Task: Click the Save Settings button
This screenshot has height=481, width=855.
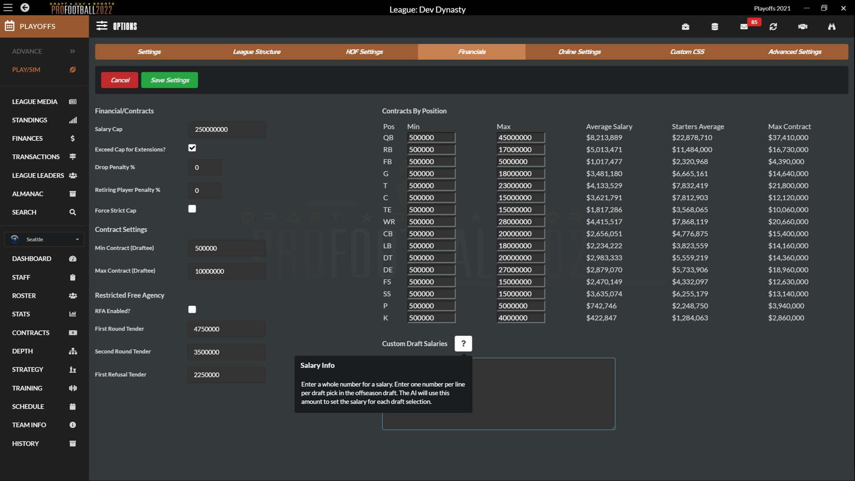Action: 169,80
